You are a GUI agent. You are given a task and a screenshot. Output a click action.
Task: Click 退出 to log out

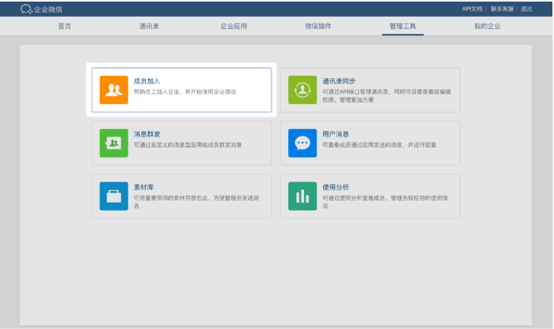click(x=527, y=9)
